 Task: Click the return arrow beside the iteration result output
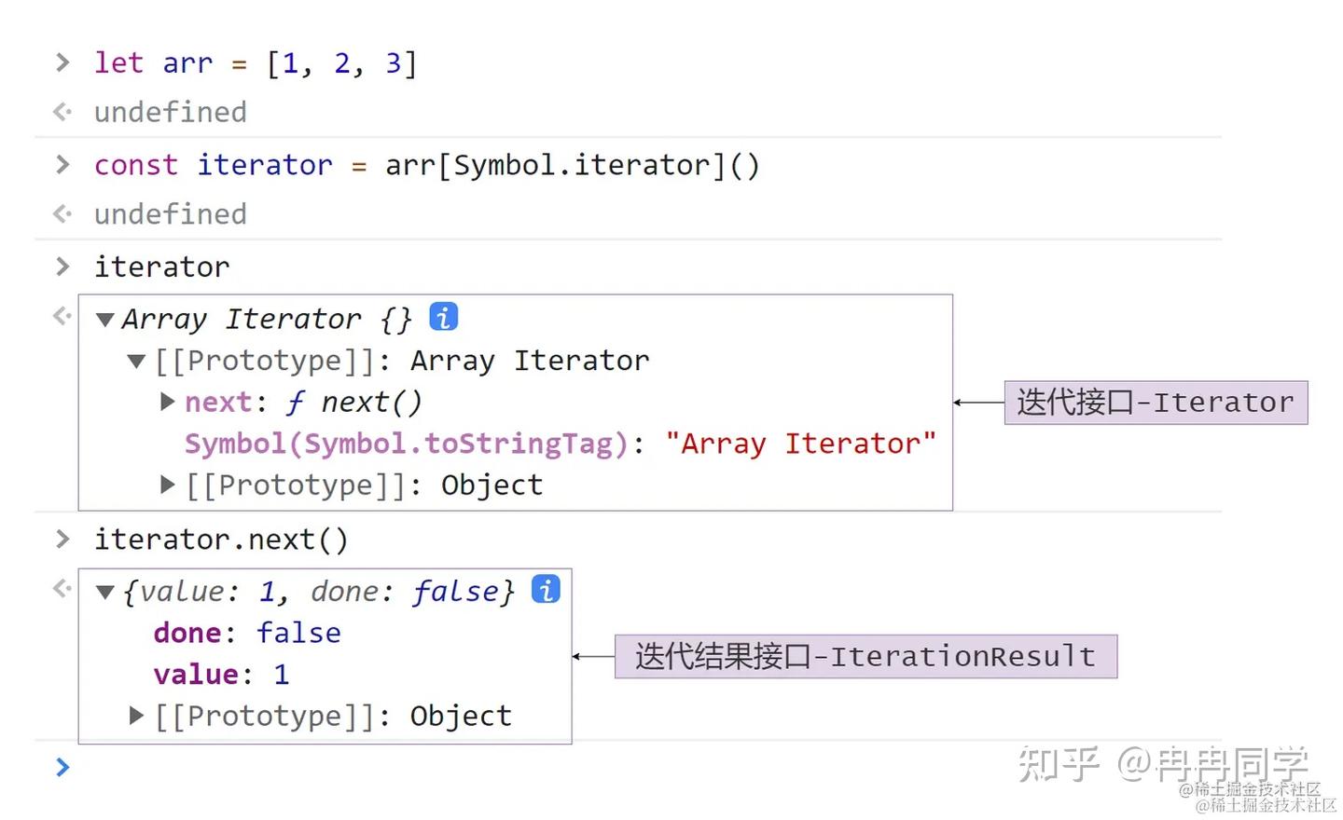62,587
